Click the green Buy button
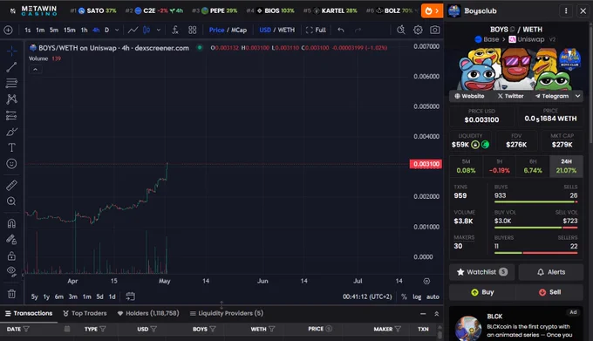Image resolution: width=593 pixels, height=341 pixels. [x=482, y=292]
